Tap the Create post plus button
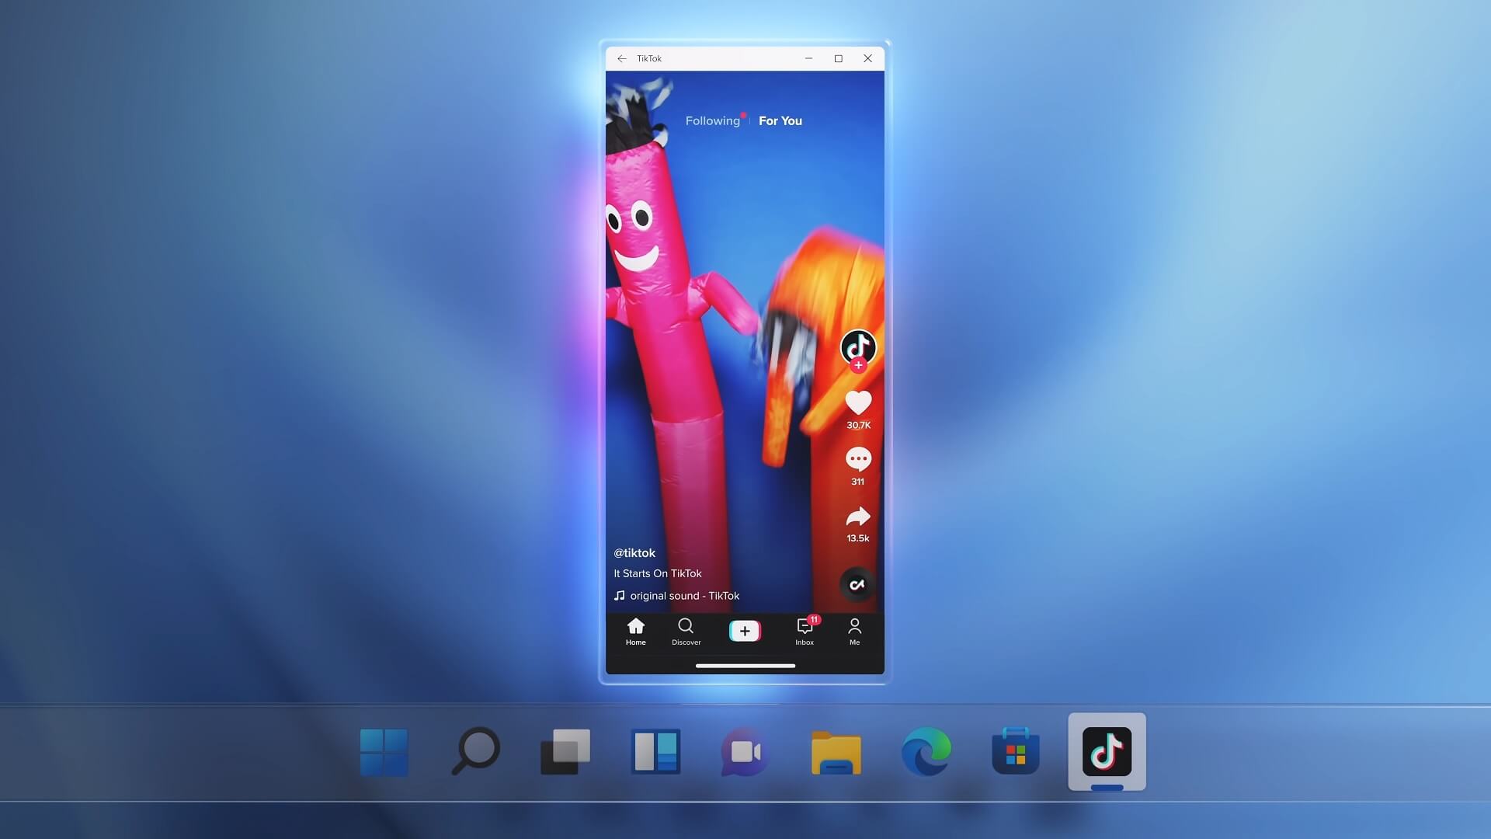The width and height of the screenshot is (1491, 839). pyautogui.click(x=745, y=630)
